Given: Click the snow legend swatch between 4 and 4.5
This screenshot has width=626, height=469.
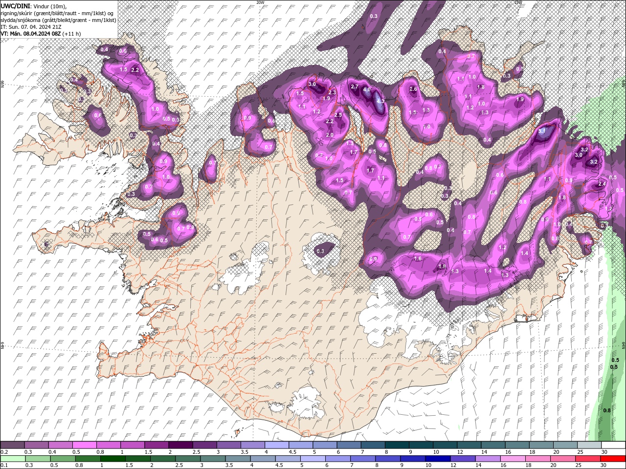Looking at the screenshot, I should pos(277,445).
